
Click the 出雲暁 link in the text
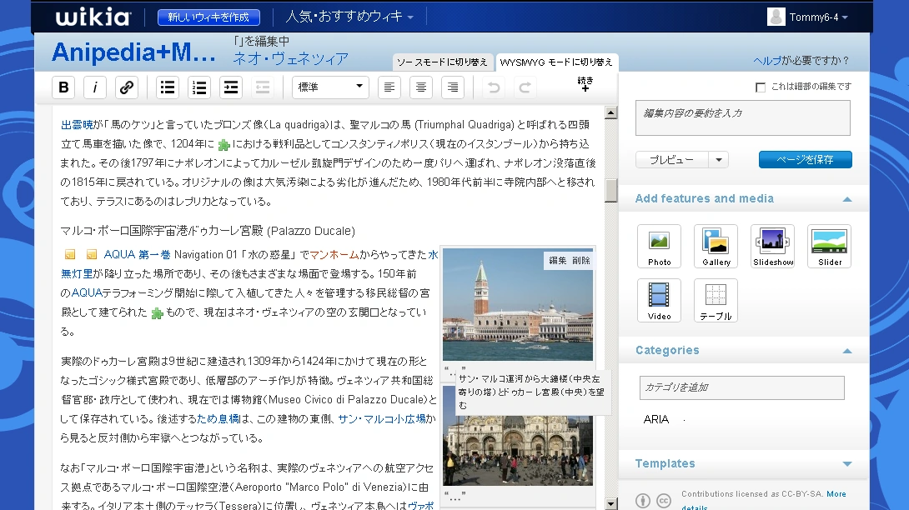77,125
